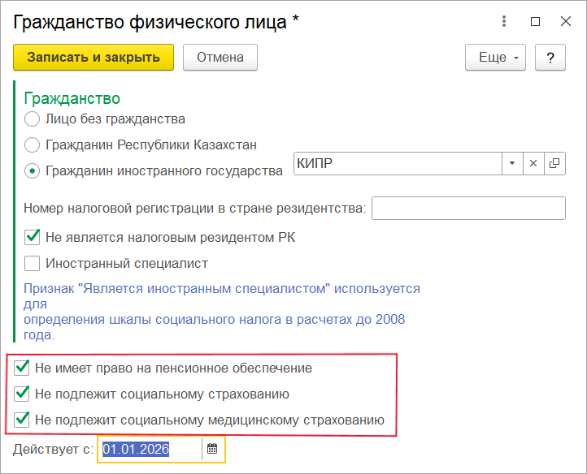Select 'Лицо без гражданства' option
This screenshot has height=474, width=587.
[32, 119]
